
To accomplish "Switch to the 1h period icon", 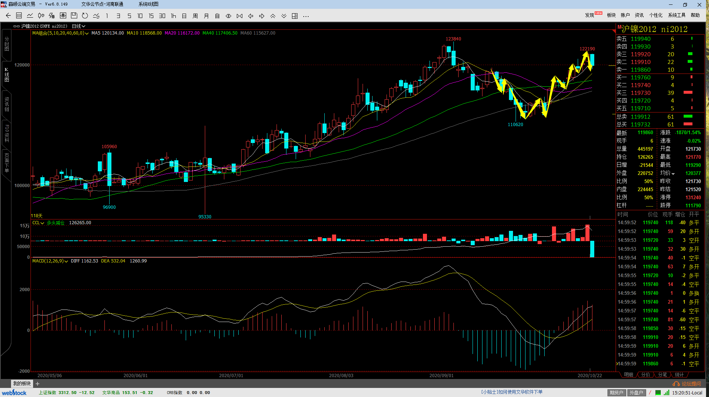I will point(173,16).
